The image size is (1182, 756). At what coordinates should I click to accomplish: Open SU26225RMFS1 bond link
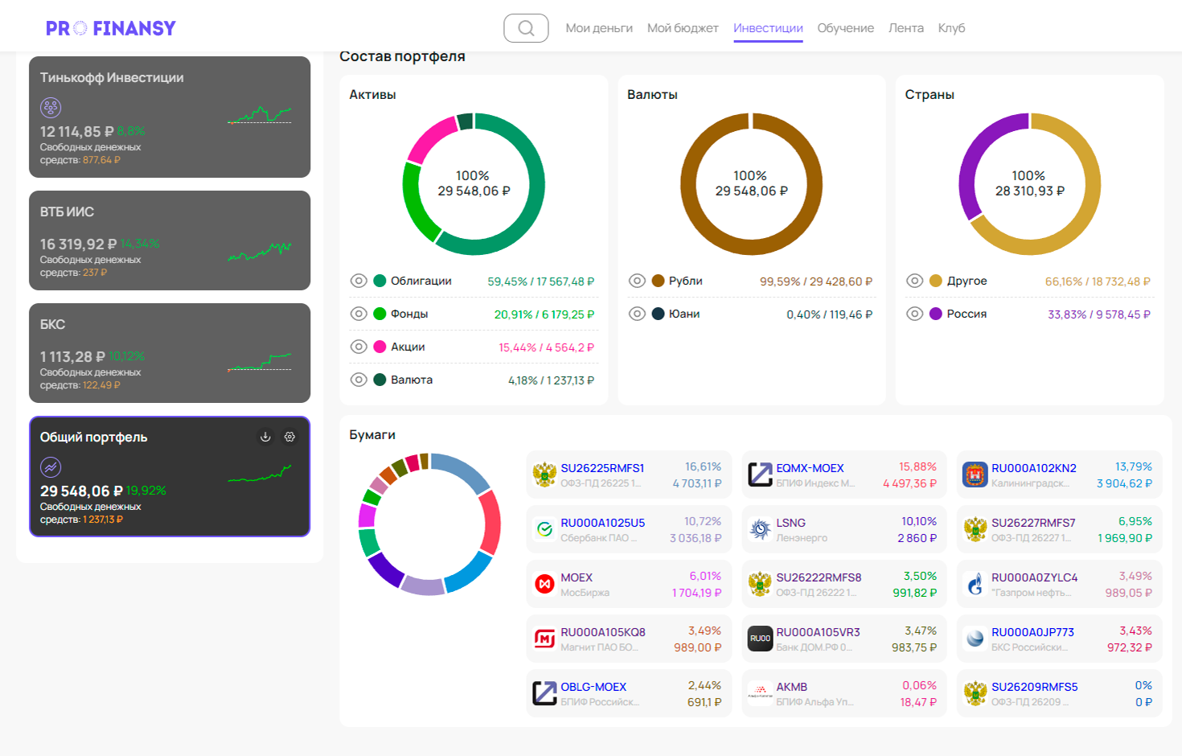coord(602,468)
